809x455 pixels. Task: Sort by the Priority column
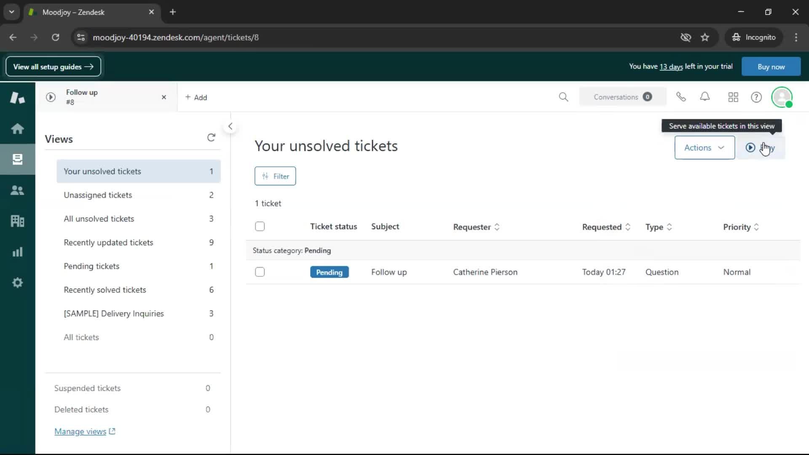click(741, 227)
